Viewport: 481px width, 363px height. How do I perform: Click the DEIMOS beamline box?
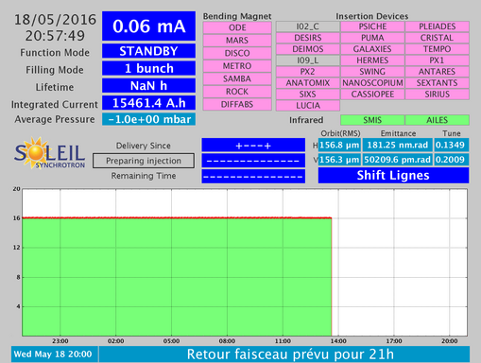pos(308,49)
